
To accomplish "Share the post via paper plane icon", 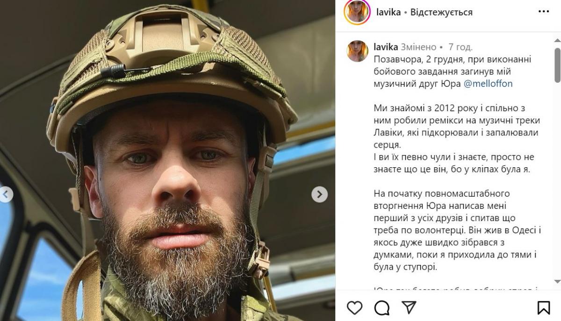I will click(409, 307).
